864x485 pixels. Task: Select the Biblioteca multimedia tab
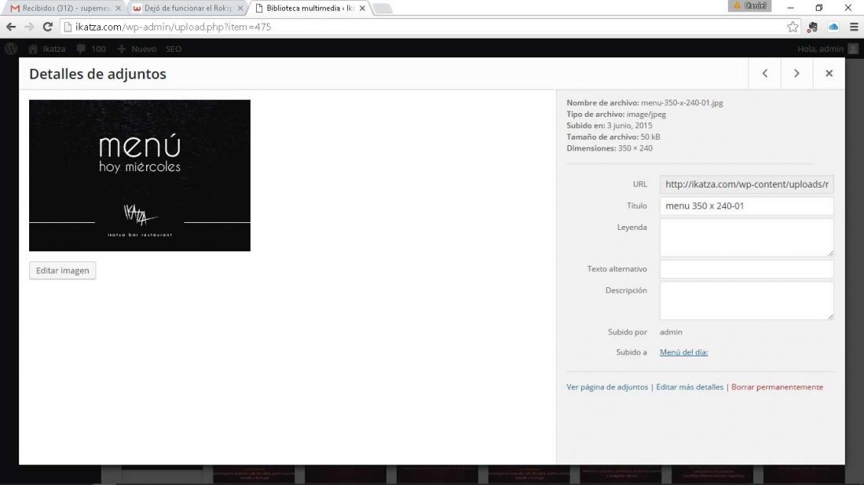pyautogui.click(x=310, y=9)
